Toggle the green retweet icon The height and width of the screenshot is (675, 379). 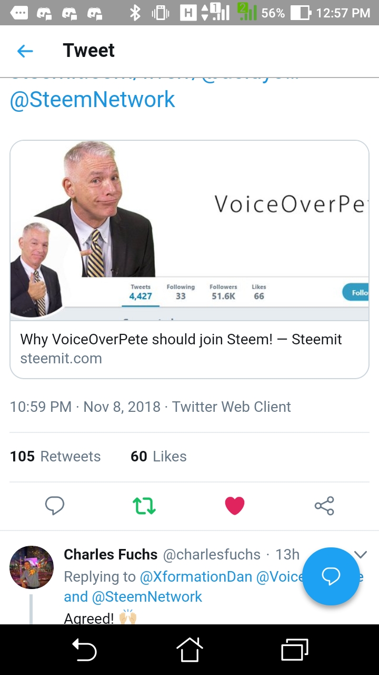tap(144, 506)
